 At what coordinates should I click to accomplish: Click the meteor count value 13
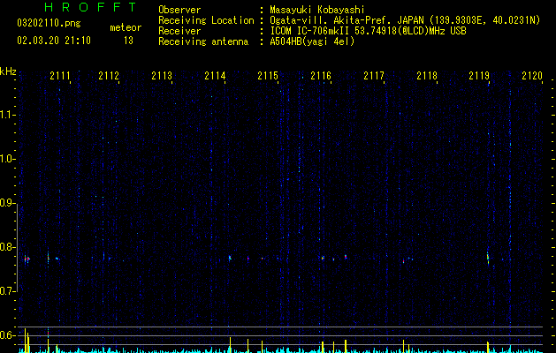pyautogui.click(x=128, y=41)
